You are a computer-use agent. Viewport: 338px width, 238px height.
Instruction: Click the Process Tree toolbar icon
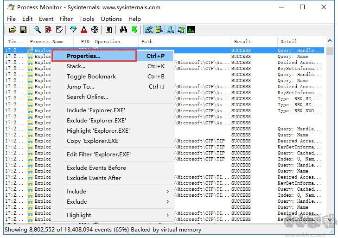(x=108, y=30)
